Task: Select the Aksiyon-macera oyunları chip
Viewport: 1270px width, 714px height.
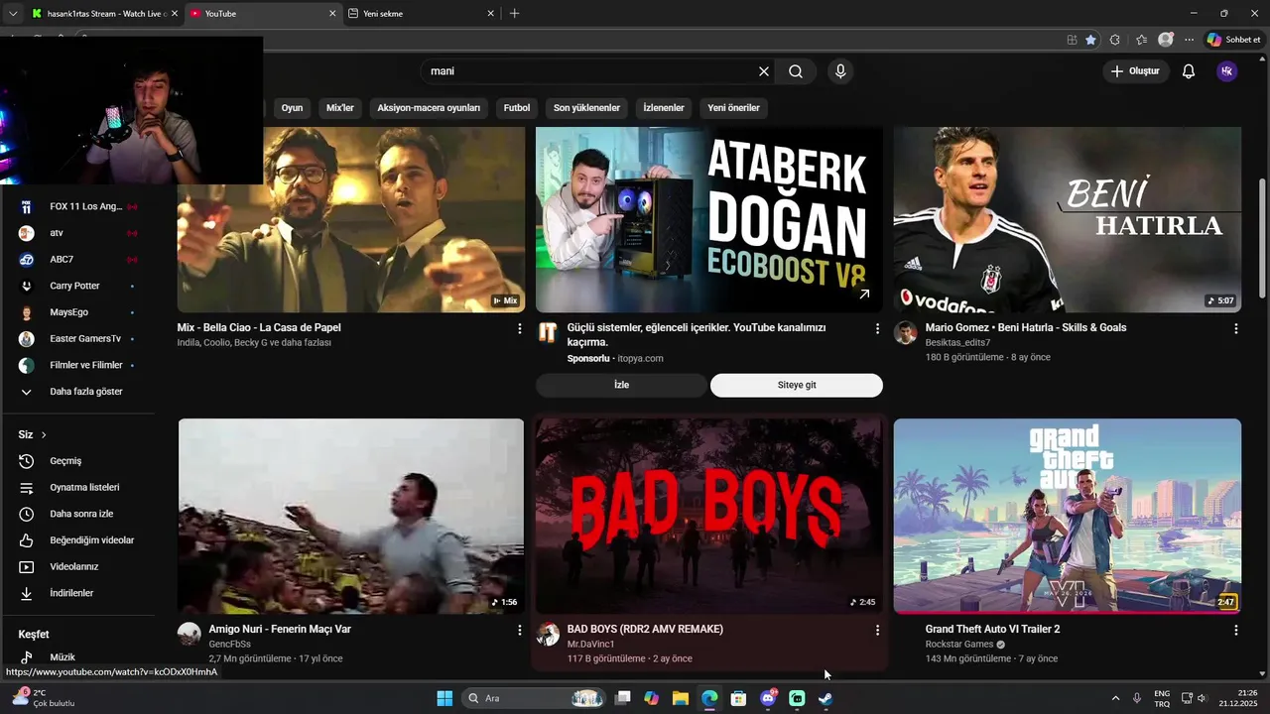Action: click(429, 108)
